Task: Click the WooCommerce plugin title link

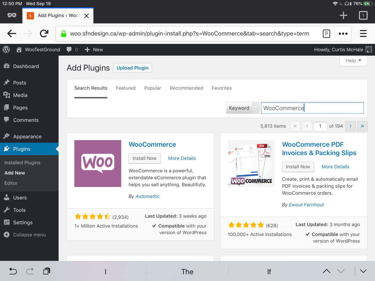Action: [x=152, y=145]
